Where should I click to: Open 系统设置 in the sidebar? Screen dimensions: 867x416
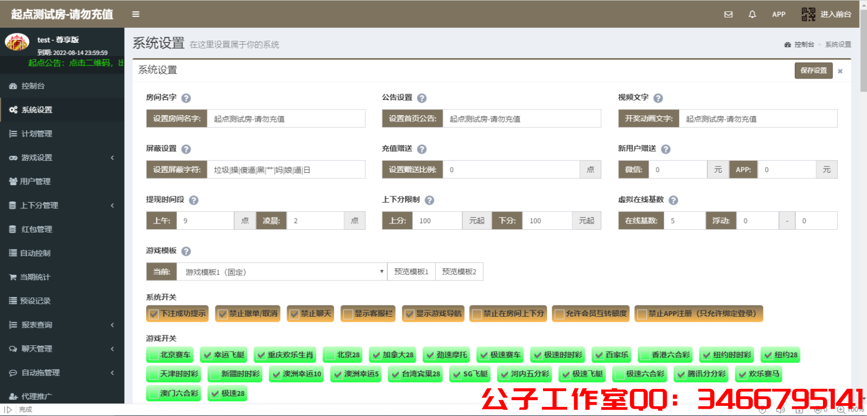62,110
